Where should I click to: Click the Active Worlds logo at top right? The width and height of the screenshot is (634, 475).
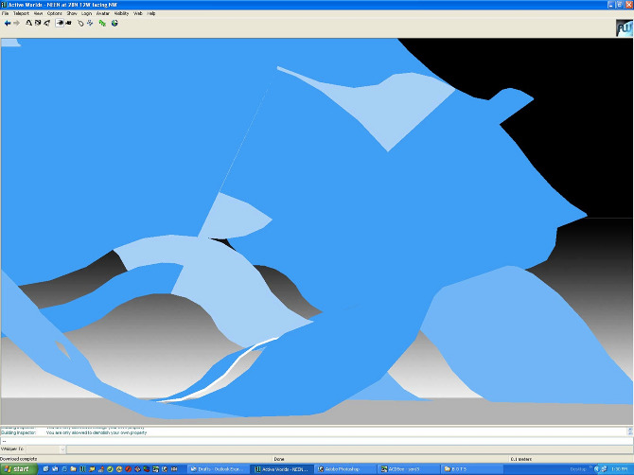623,27
